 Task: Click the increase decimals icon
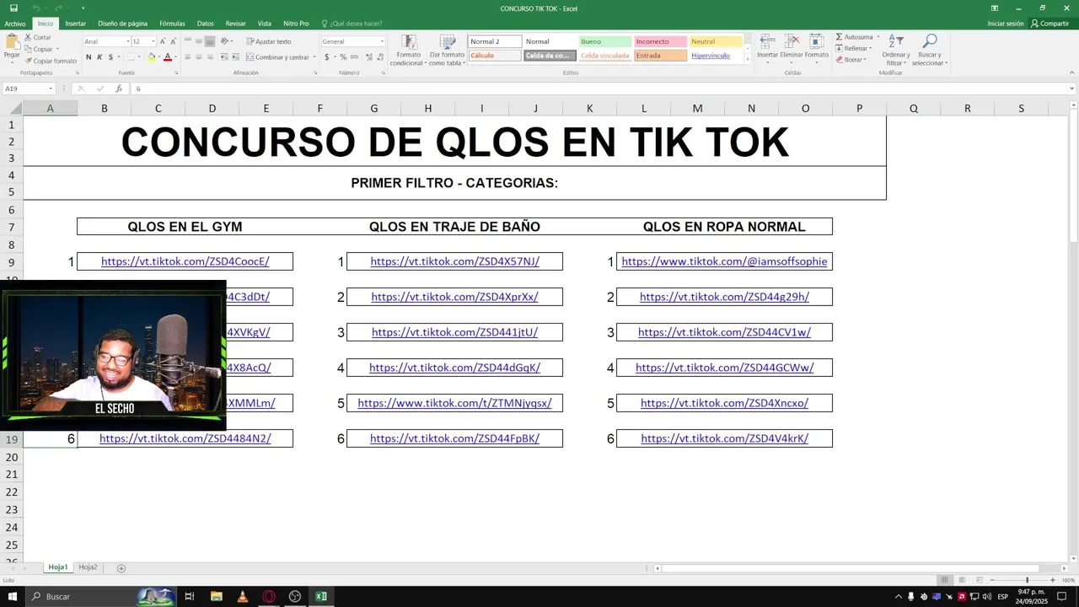368,57
